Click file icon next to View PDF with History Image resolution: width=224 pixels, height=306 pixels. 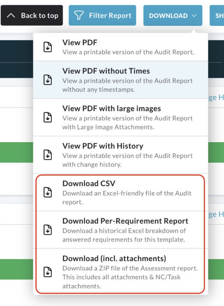[48, 155]
